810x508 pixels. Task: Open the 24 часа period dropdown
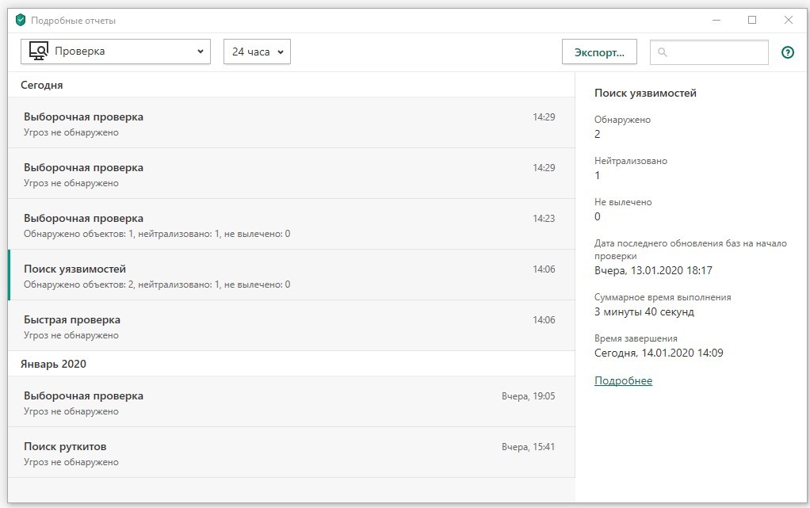click(257, 52)
